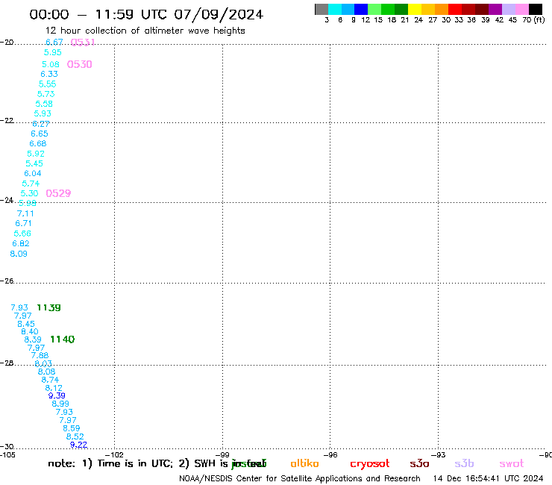Screen dimensions: 552x485
Task: Click the wave height value 5.58
Action: pos(44,104)
